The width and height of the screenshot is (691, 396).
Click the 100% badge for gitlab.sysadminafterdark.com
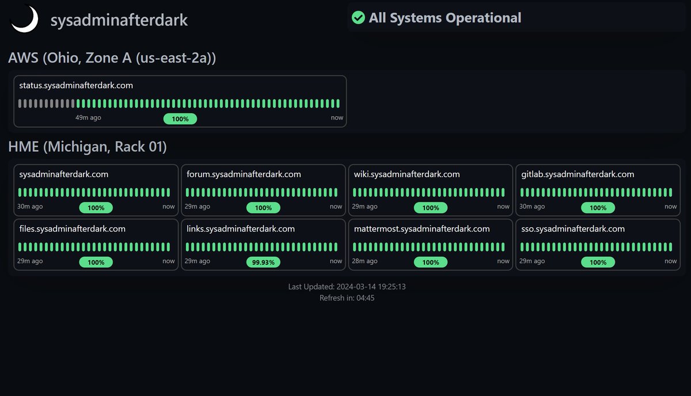click(x=598, y=207)
